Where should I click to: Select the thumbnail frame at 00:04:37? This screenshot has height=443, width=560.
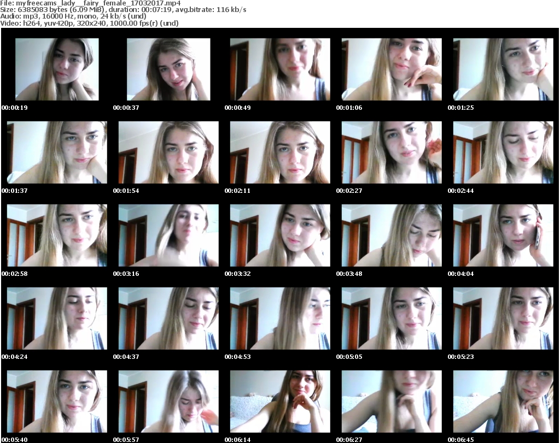pyautogui.click(x=168, y=318)
